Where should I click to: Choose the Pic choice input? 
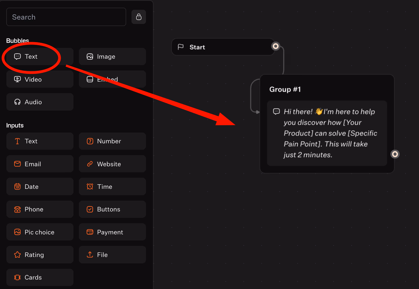(40, 232)
